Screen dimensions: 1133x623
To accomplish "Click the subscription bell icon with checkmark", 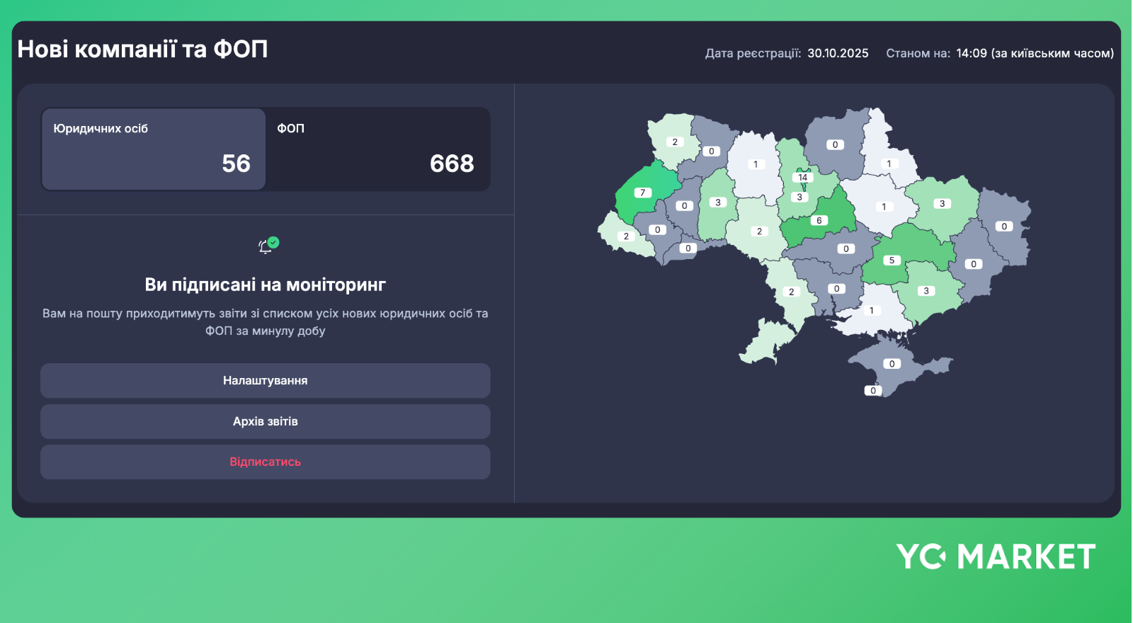I will [x=268, y=245].
